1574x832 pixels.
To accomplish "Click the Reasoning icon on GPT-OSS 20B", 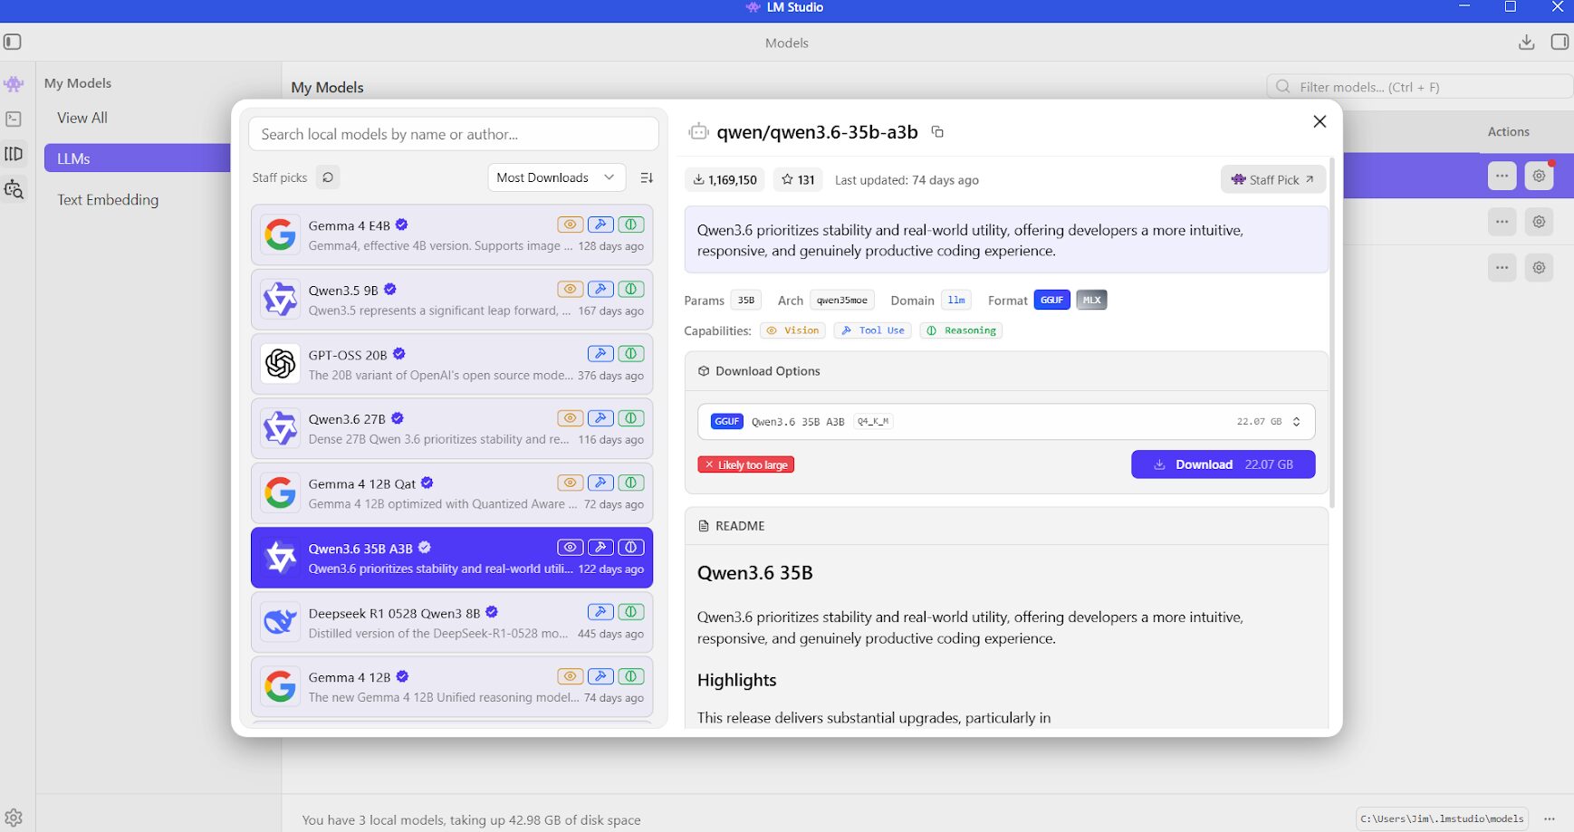I will click(x=631, y=354).
